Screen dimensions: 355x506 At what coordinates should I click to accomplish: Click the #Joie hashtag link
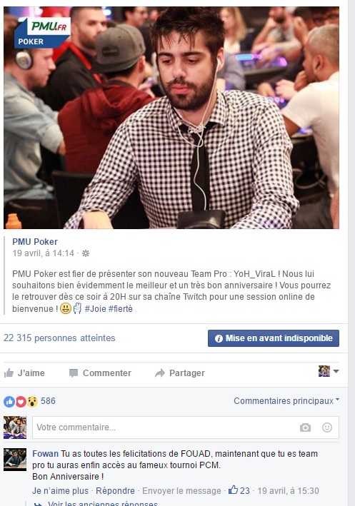(95, 309)
